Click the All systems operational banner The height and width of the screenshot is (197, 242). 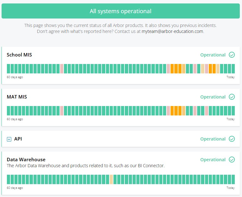[121, 11]
